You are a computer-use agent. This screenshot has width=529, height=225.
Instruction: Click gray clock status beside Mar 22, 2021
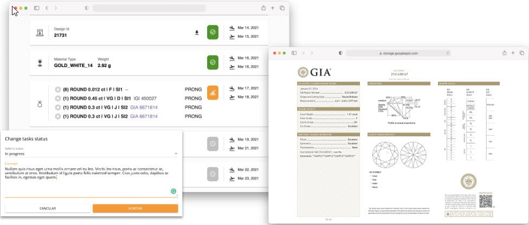[x=212, y=174]
